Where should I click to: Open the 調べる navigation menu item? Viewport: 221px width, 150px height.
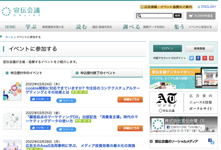coord(144,27)
